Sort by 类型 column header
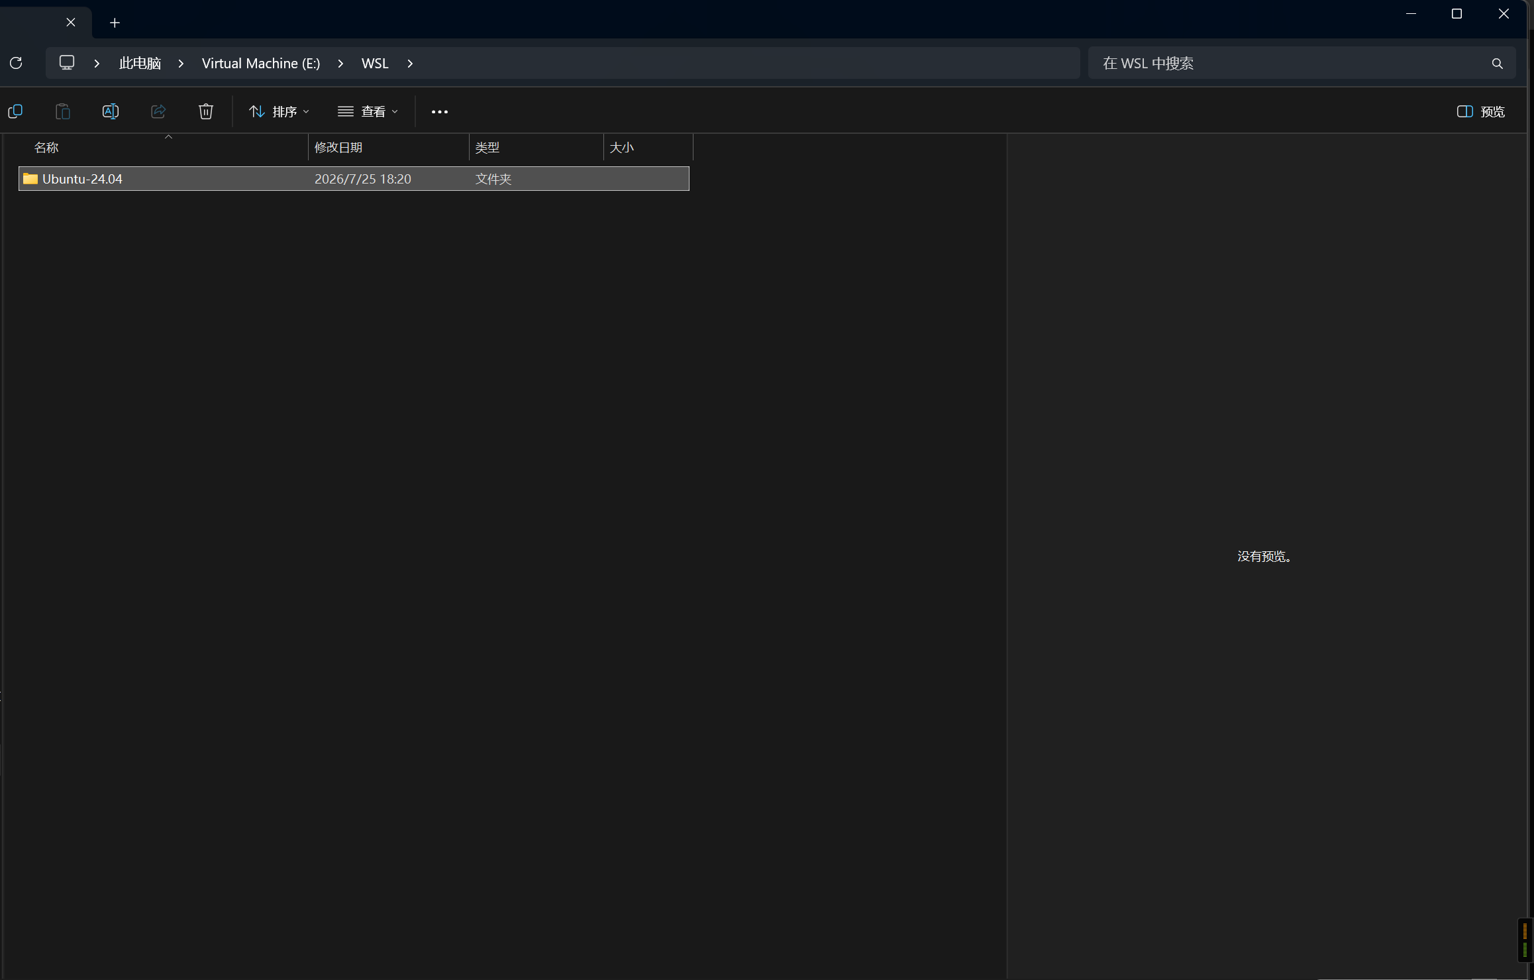This screenshot has width=1534, height=980. click(537, 147)
